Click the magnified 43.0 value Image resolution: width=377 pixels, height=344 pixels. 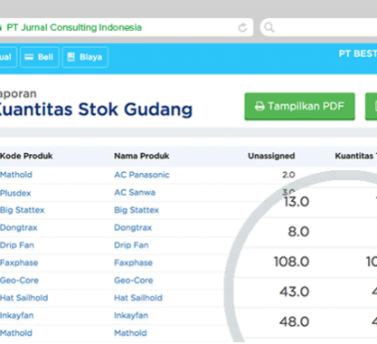coord(295,291)
